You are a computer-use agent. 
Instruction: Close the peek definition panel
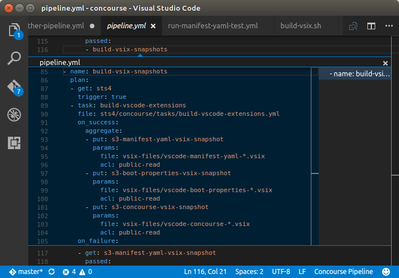(x=385, y=63)
